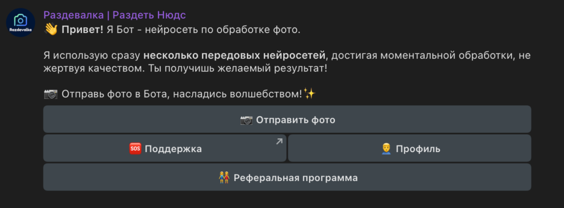Click the camera emoji before Отправь фото text
Screen dimensions: 564x208
51,94
